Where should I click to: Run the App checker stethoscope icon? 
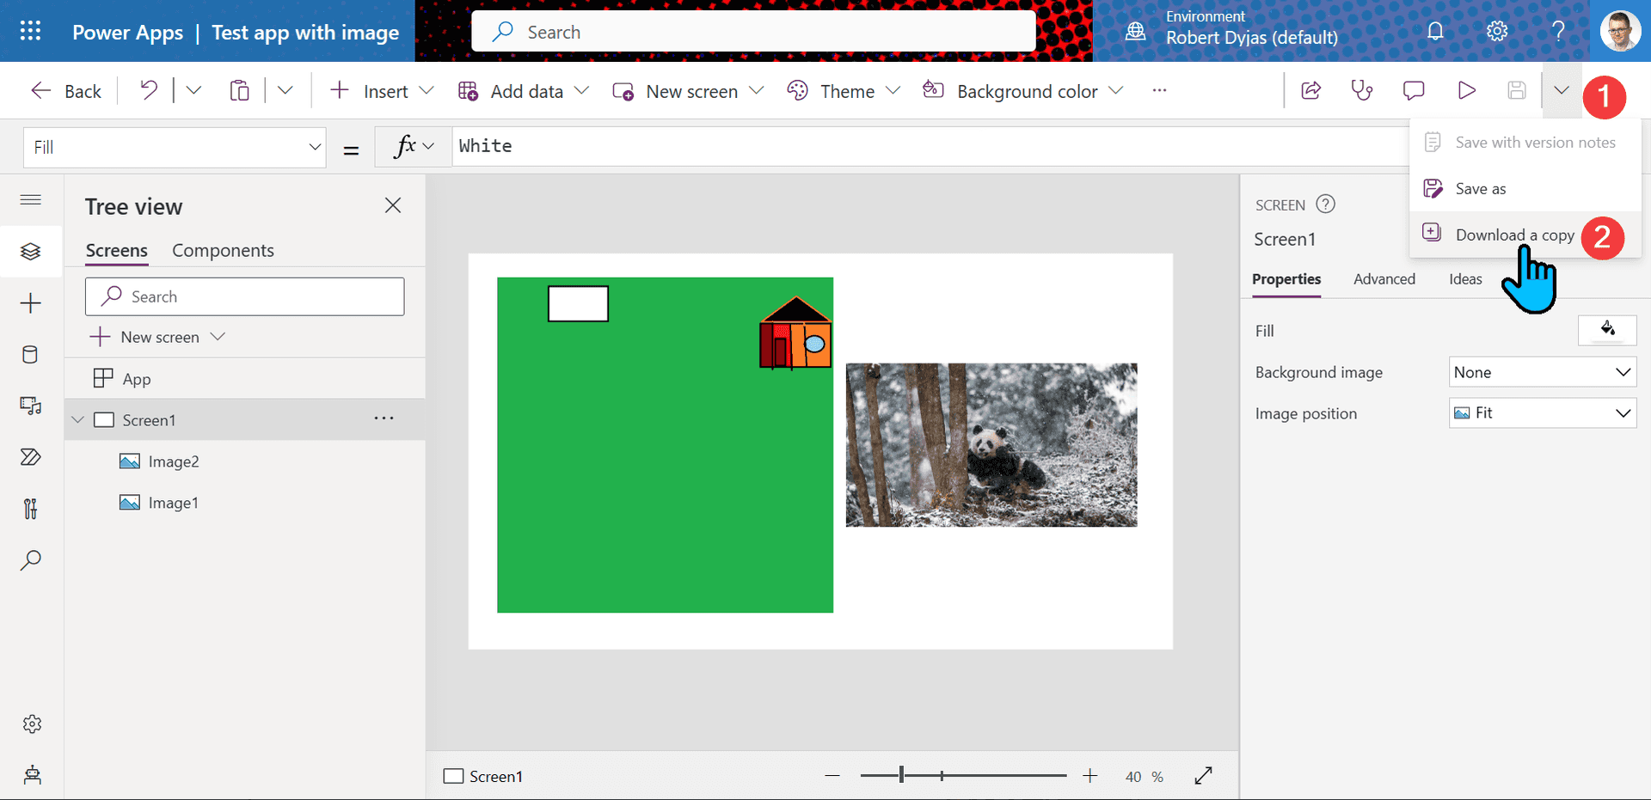(x=1362, y=90)
